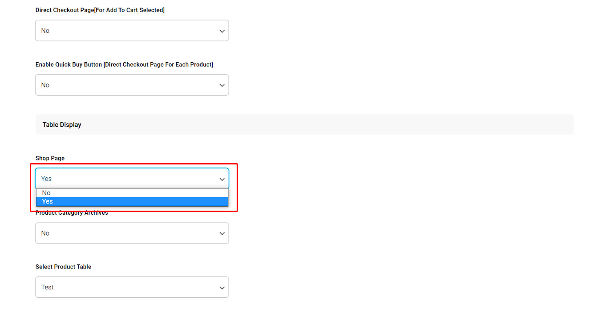Open the Select Product Table dropdown

coord(132,287)
